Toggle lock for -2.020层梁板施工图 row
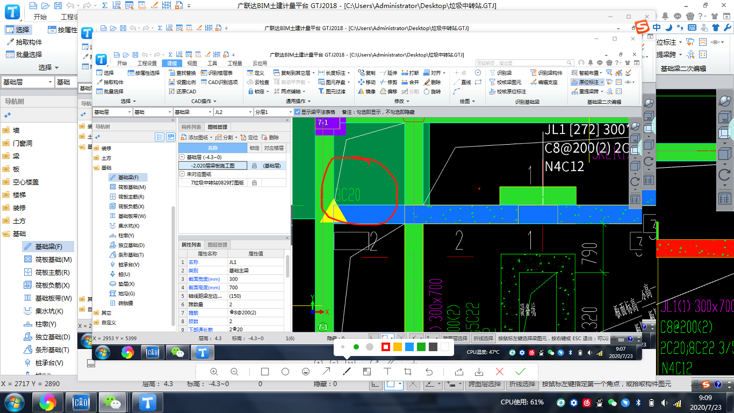 [x=254, y=166]
